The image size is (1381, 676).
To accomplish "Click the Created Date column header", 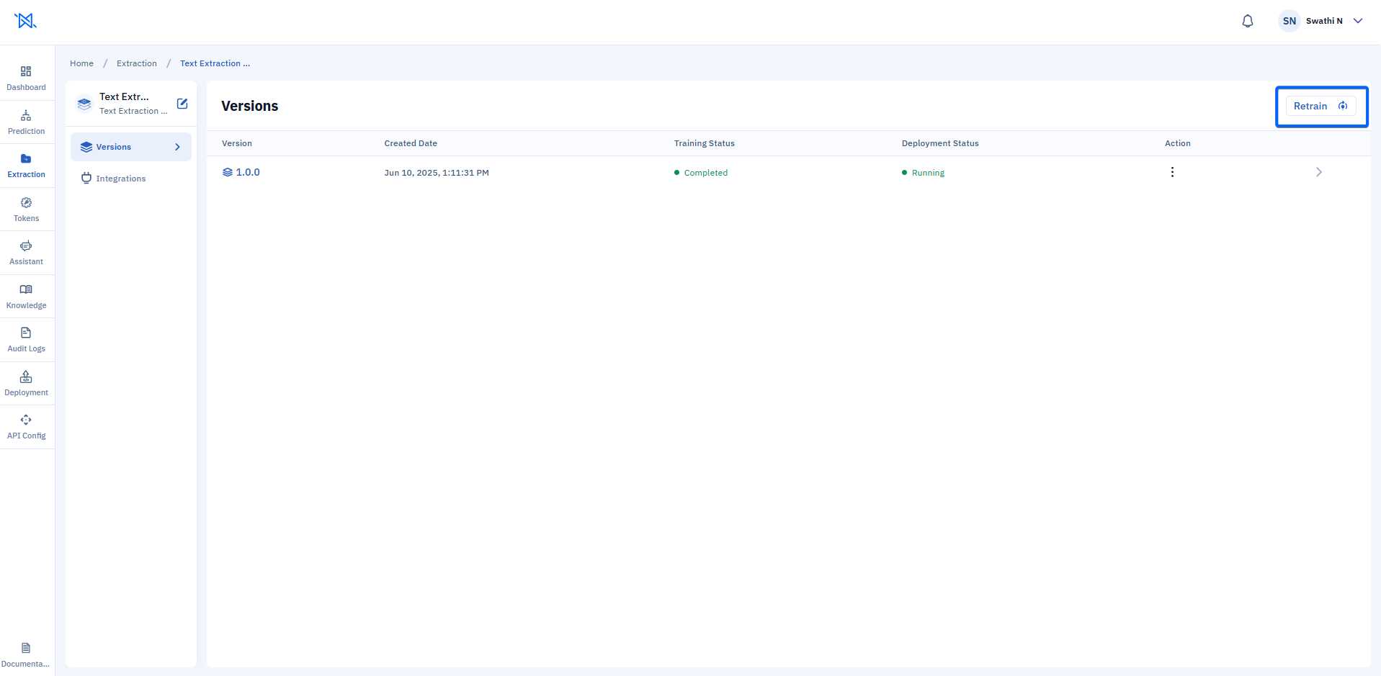I will (x=411, y=143).
